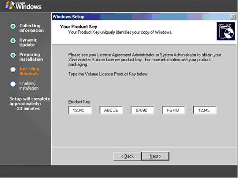Click the '33 minutes' time estimate
The height and width of the screenshot is (178, 238).
29,109
